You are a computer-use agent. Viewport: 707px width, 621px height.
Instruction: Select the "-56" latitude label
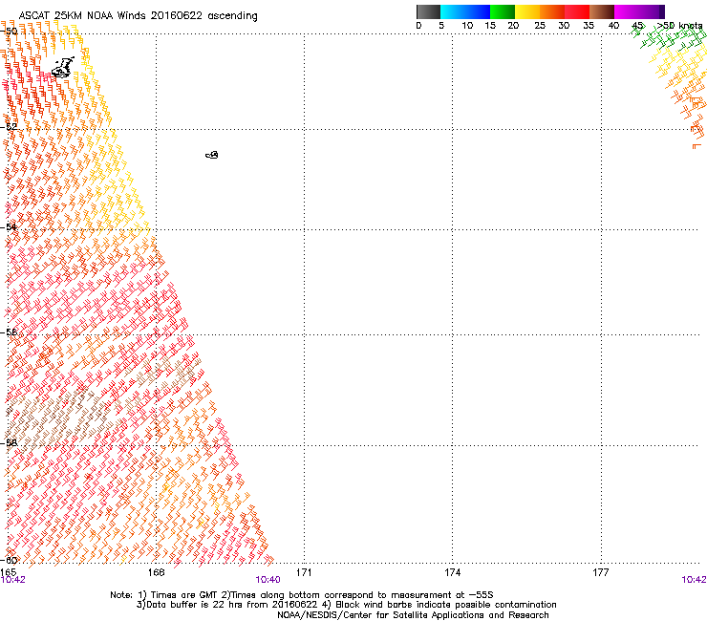tap(9, 332)
